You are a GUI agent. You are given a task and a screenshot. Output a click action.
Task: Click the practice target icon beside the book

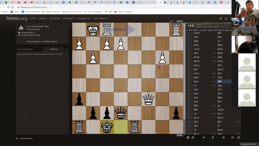[x=193, y=137]
